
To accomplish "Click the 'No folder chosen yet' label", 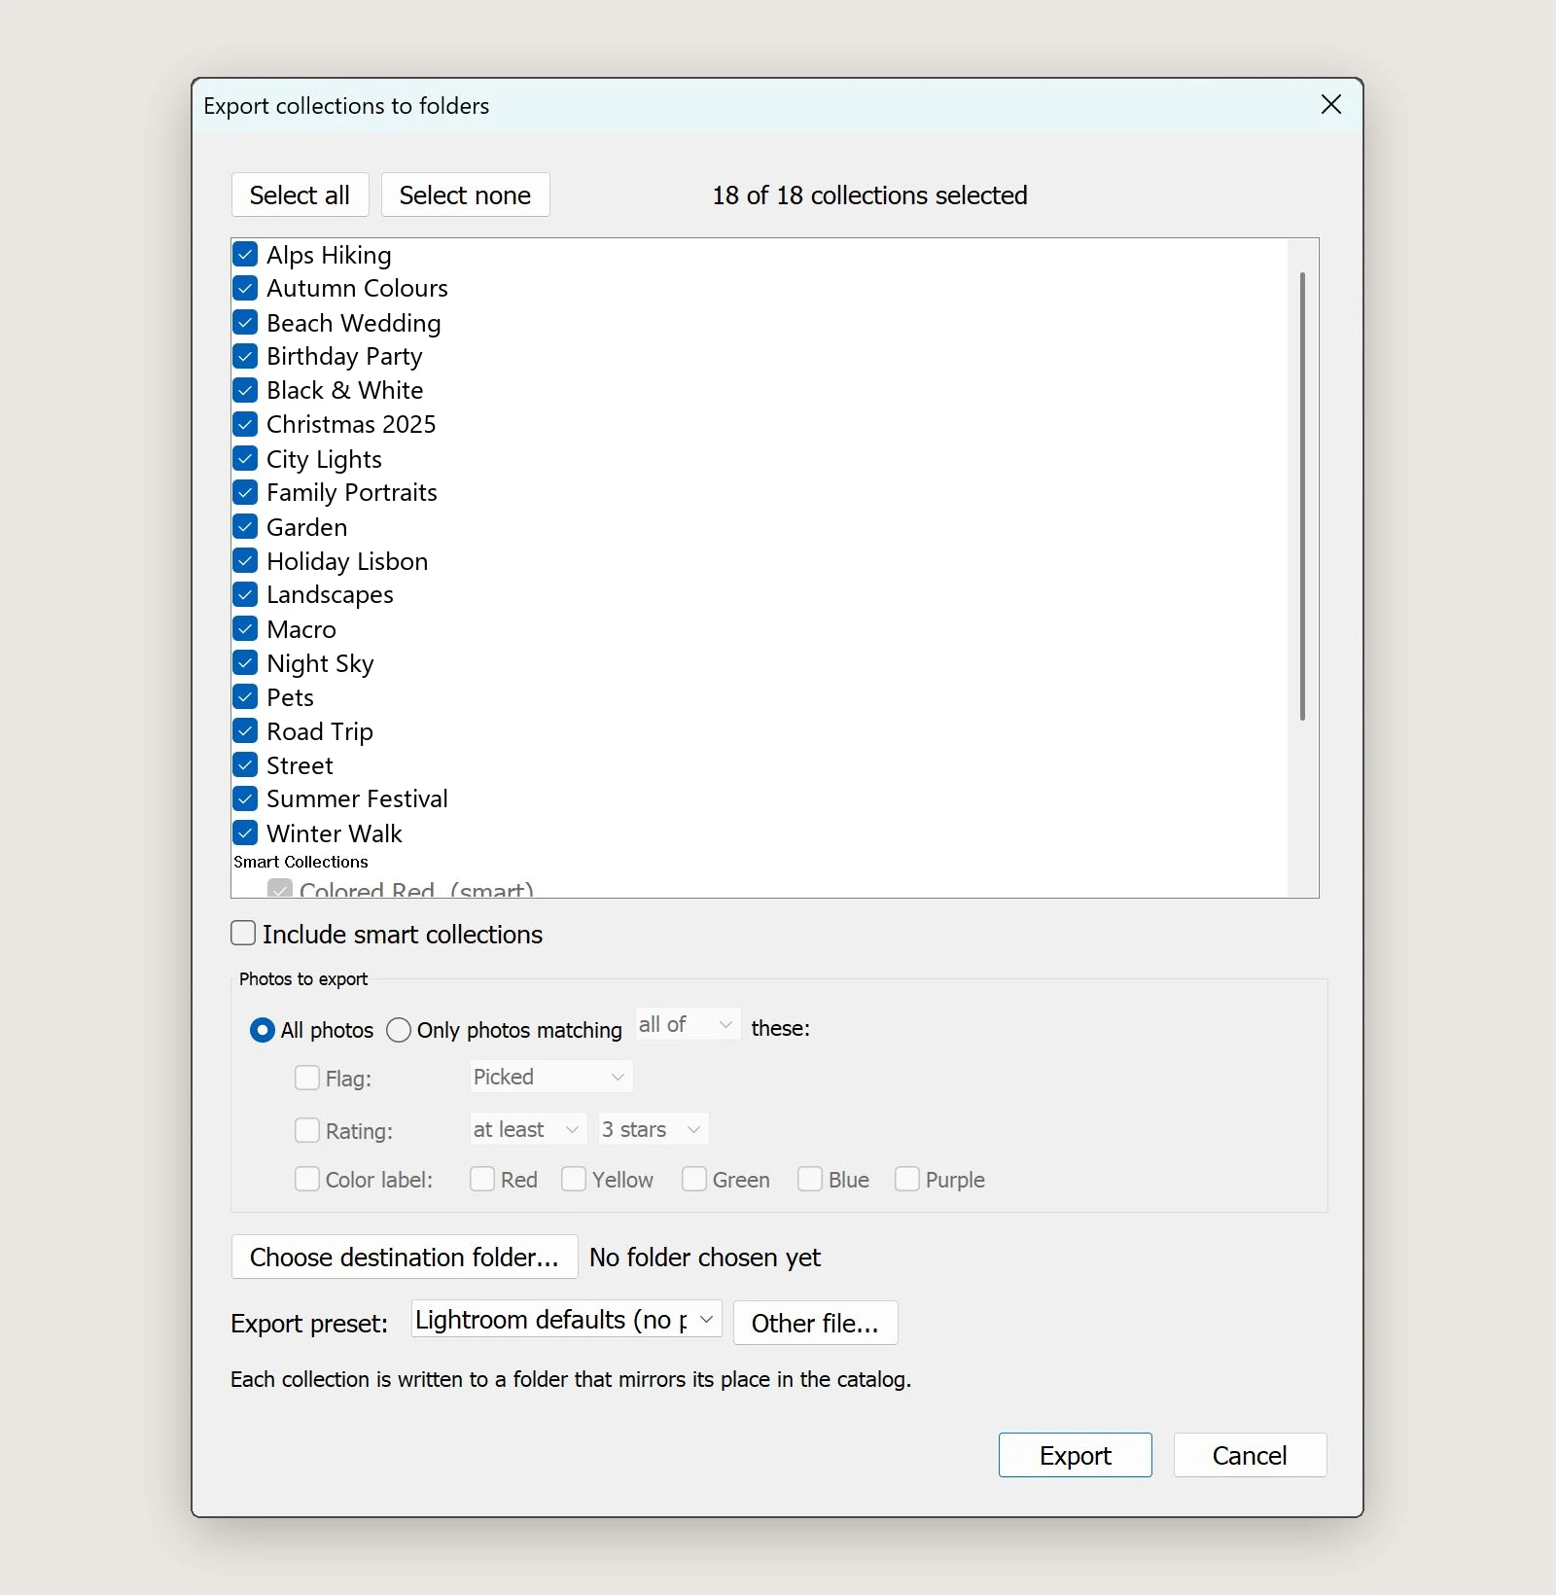I will pyautogui.click(x=705, y=1258).
